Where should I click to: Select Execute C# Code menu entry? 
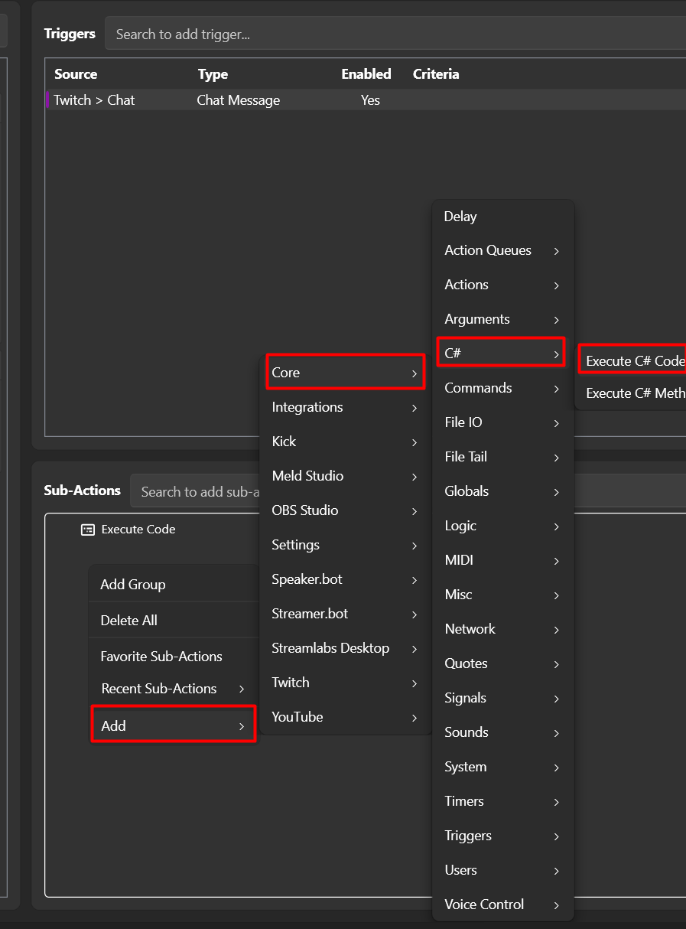[633, 361]
